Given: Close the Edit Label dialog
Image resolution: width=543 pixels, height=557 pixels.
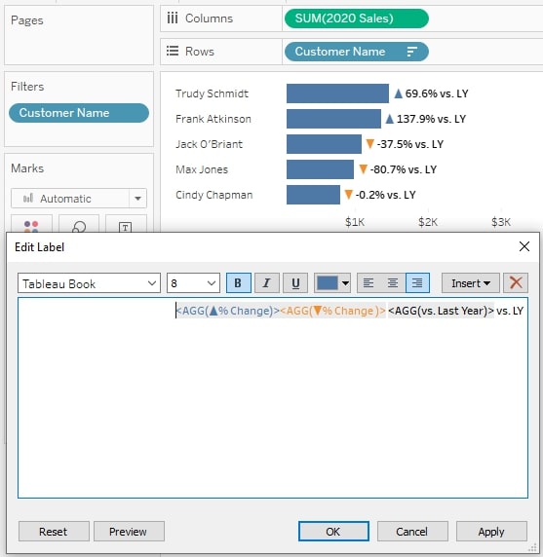Looking at the screenshot, I should click(x=524, y=246).
